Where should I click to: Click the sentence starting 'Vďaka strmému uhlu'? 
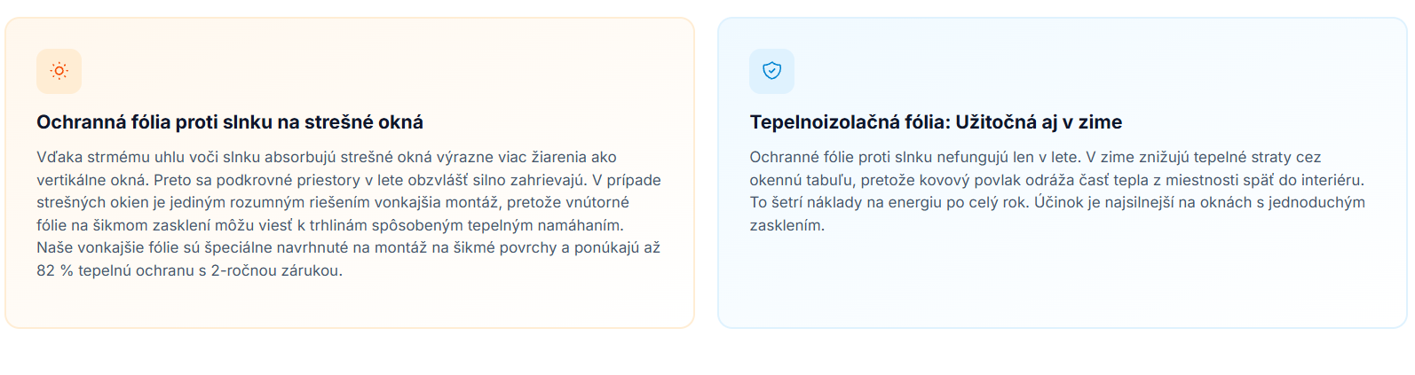point(326,158)
